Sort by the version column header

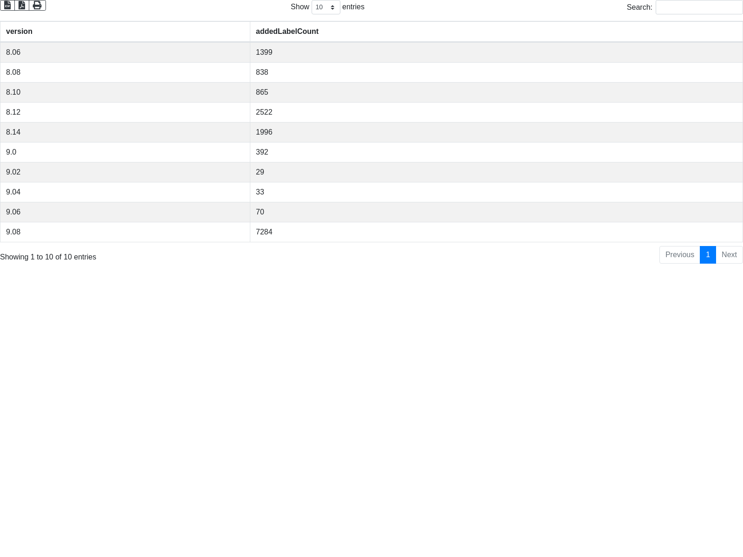pyautogui.click(x=19, y=32)
